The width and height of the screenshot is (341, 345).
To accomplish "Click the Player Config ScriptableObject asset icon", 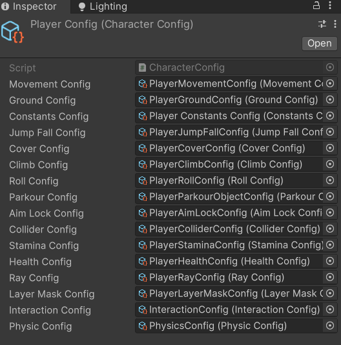I will [12, 32].
